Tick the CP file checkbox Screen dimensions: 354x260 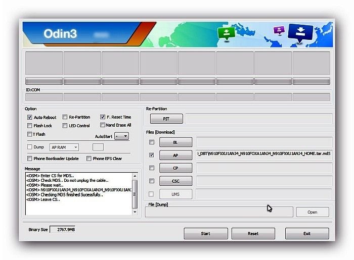click(x=152, y=168)
